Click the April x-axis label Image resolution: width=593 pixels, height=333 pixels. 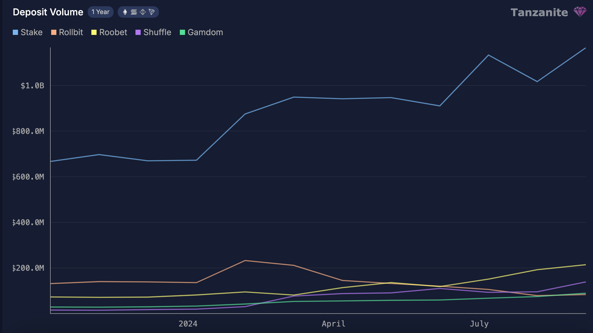point(334,324)
